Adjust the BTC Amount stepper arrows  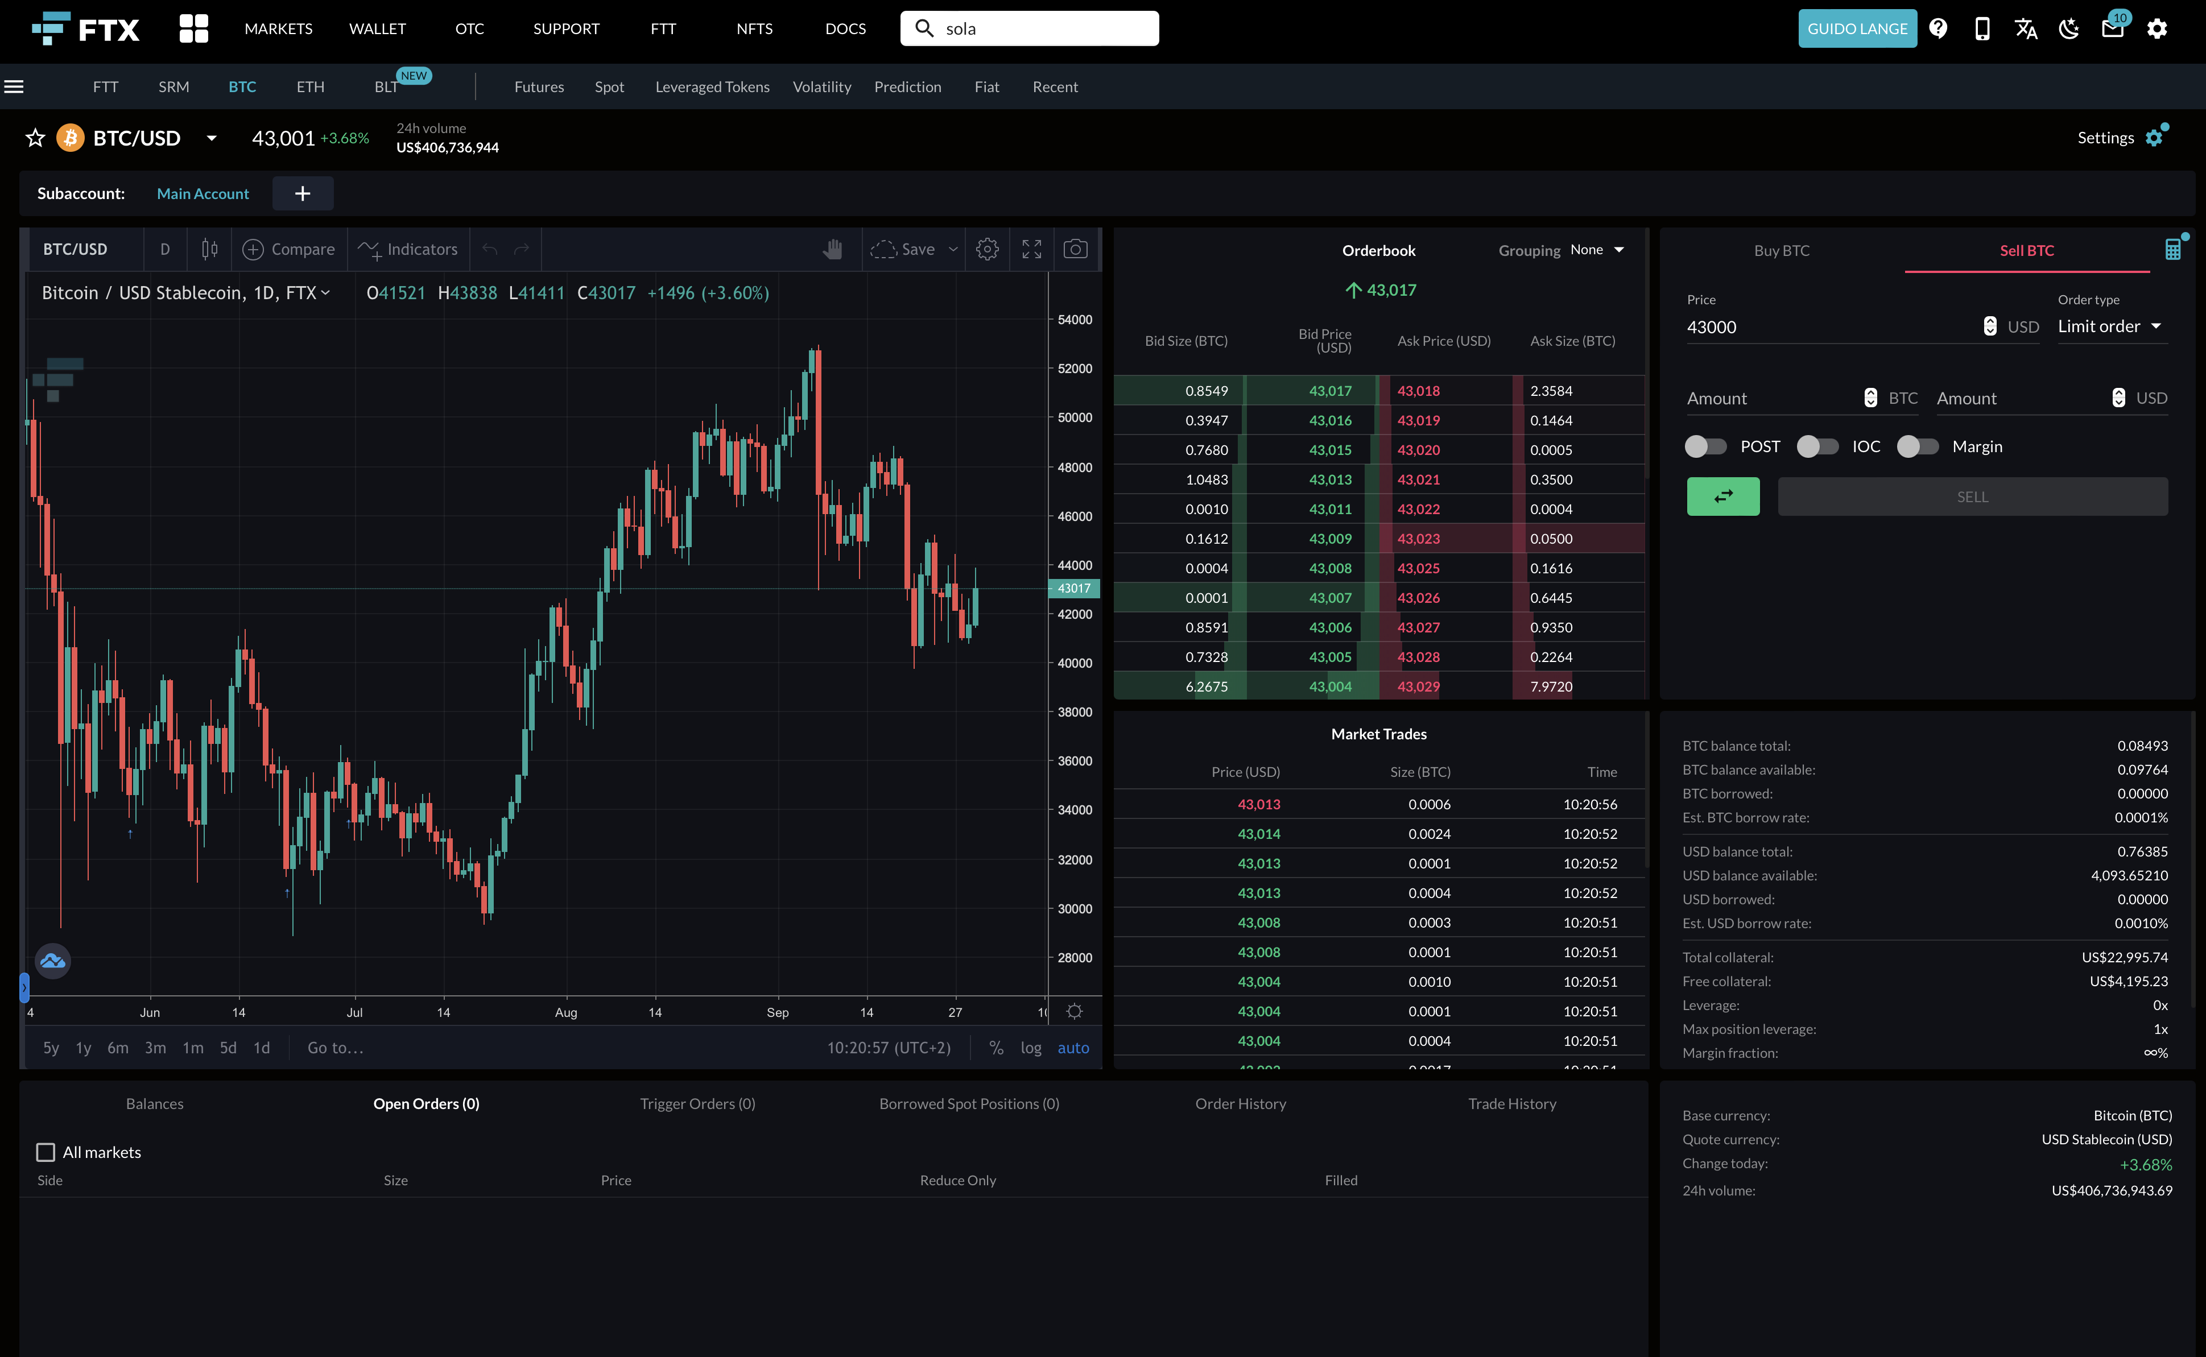tap(1869, 398)
